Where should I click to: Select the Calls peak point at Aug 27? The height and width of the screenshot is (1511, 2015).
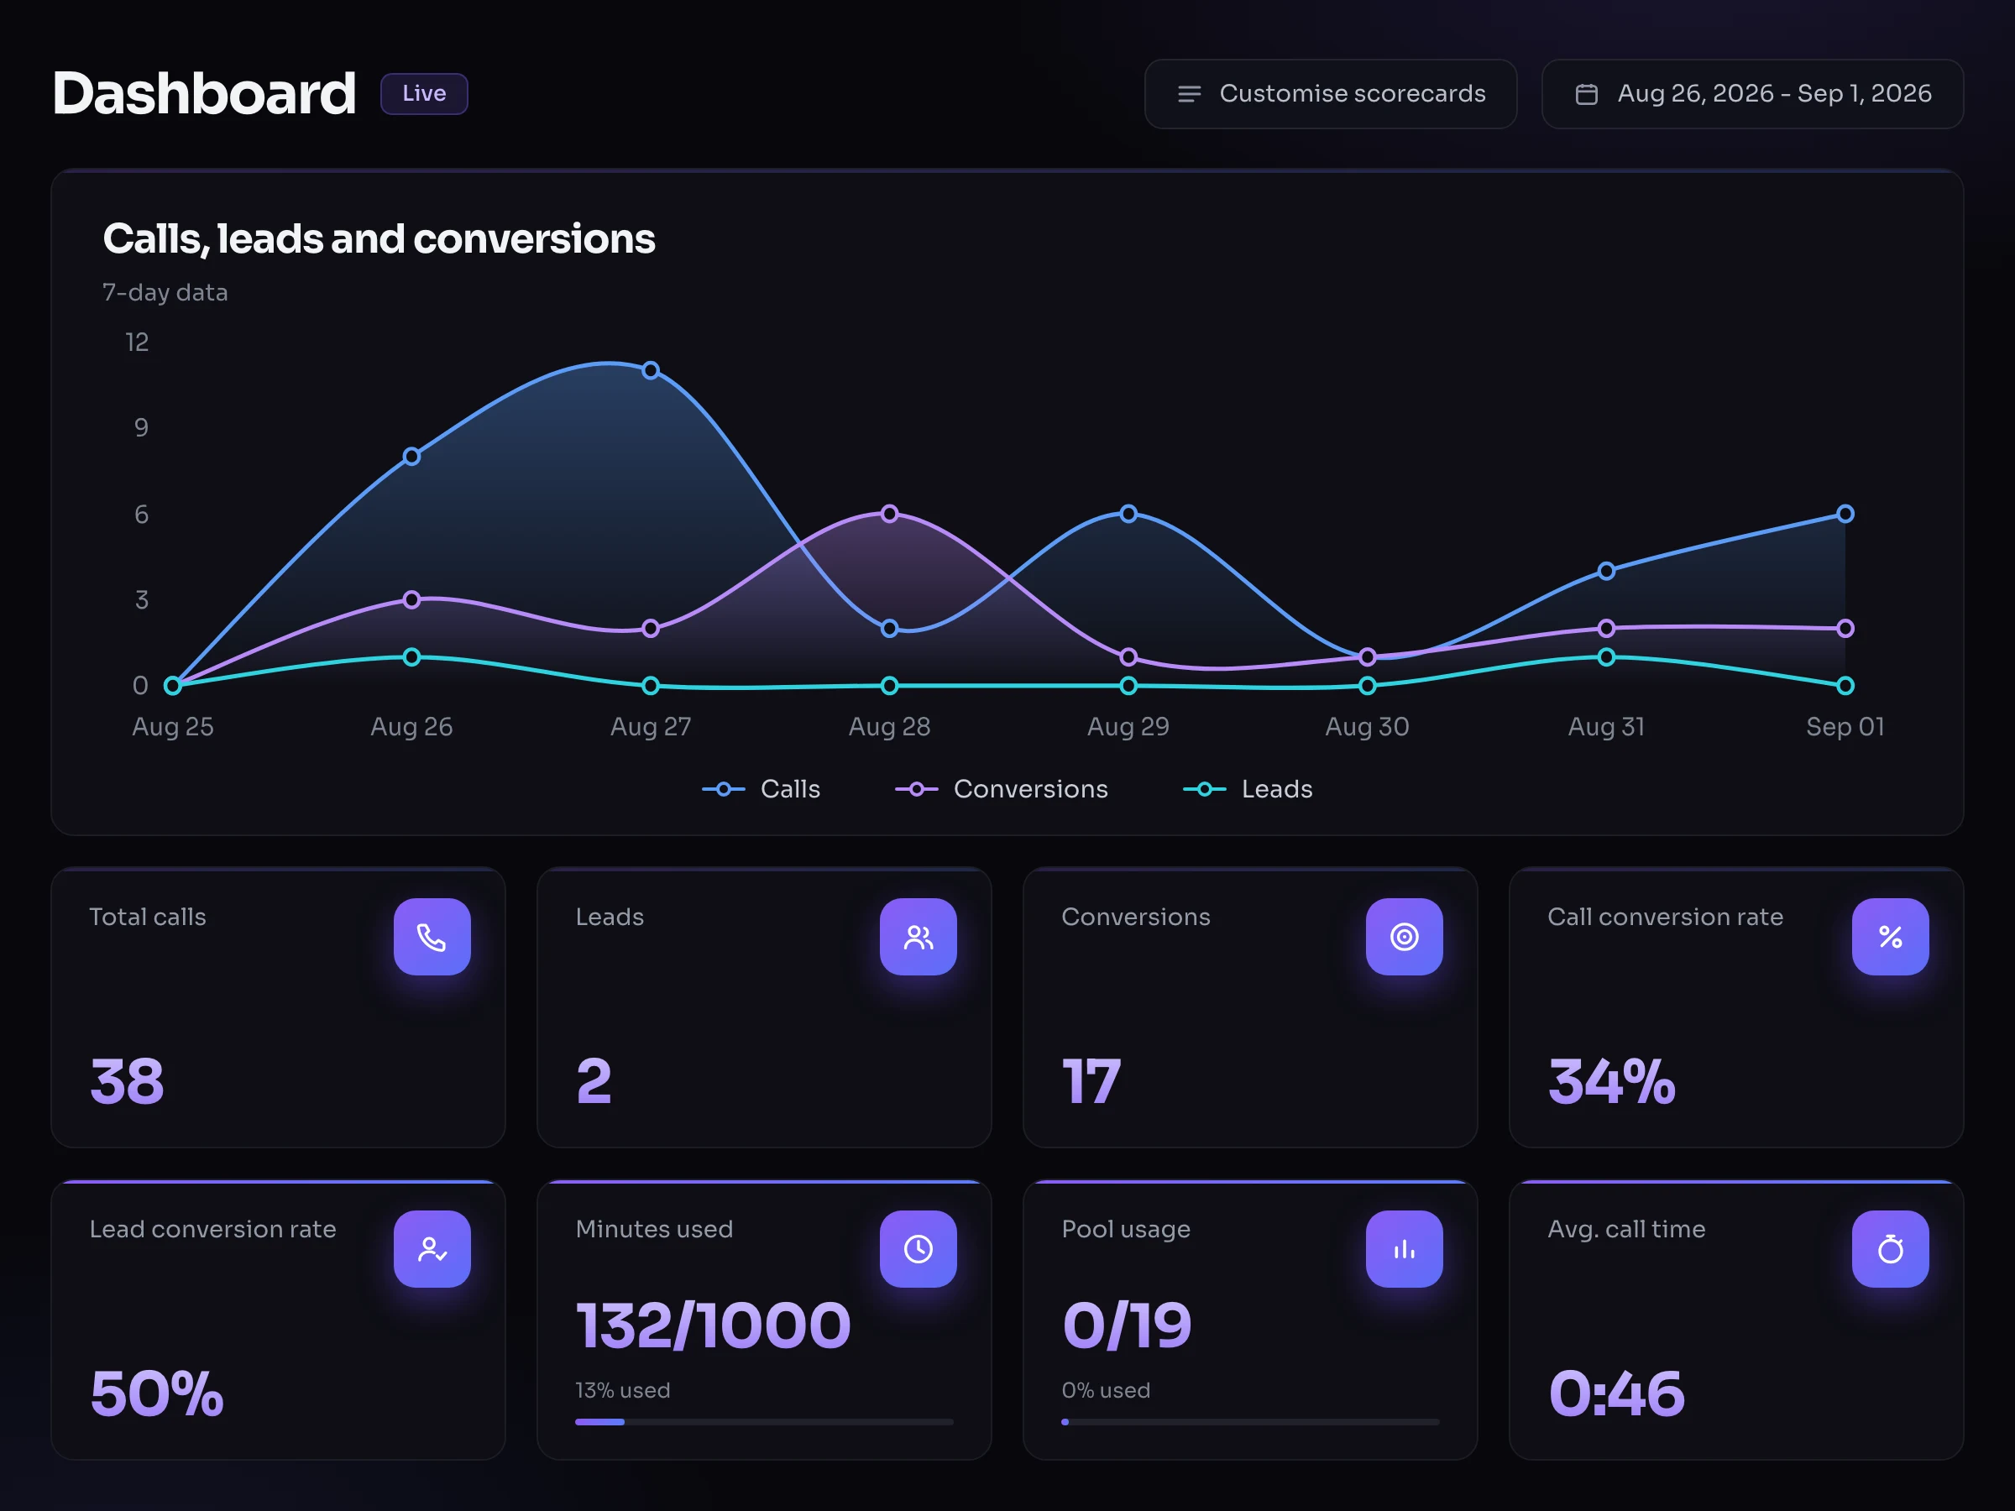coord(651,371)
